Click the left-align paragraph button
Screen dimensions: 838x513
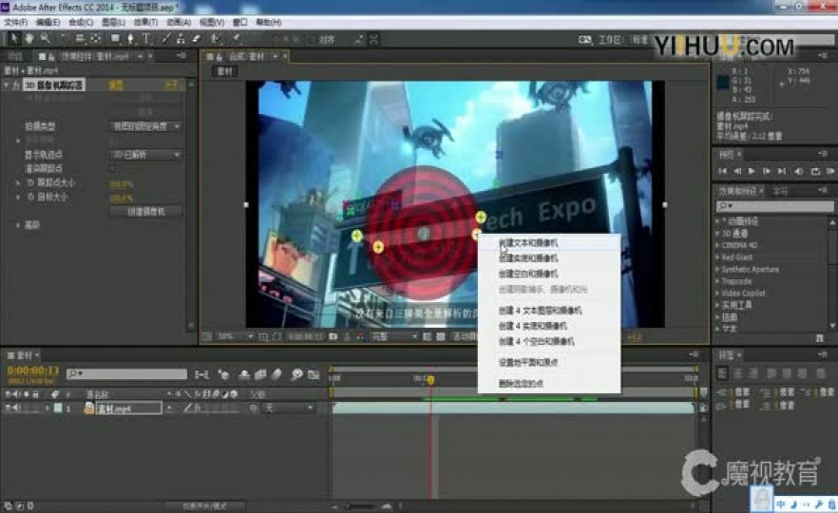coord(722,373)
